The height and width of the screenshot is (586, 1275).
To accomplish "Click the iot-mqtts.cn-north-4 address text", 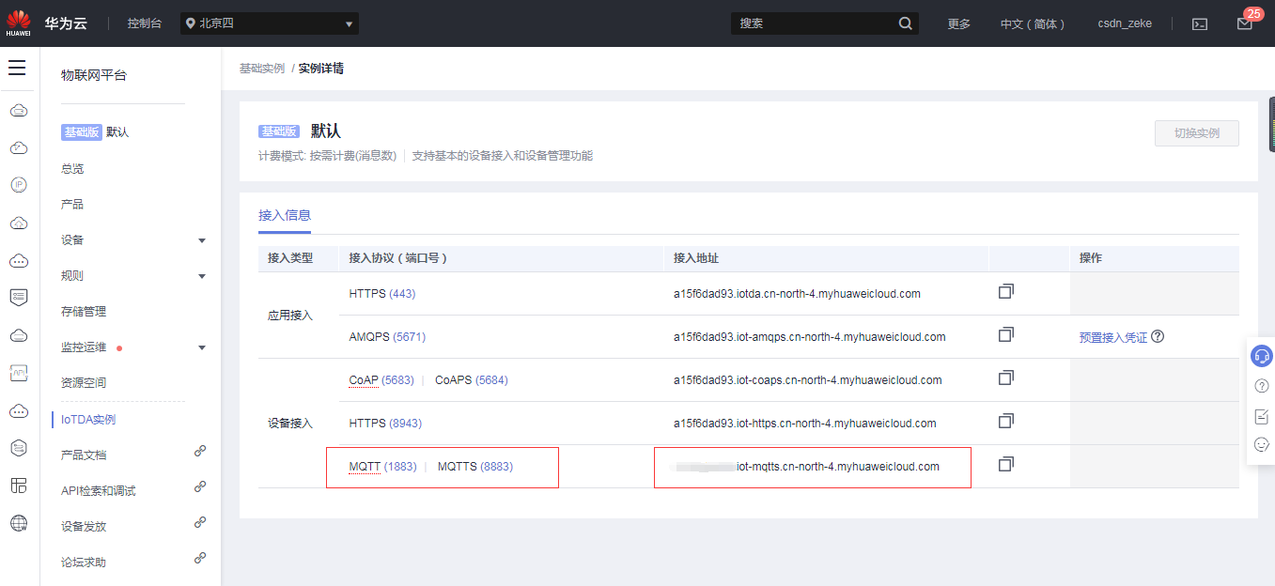I will 838,467.
